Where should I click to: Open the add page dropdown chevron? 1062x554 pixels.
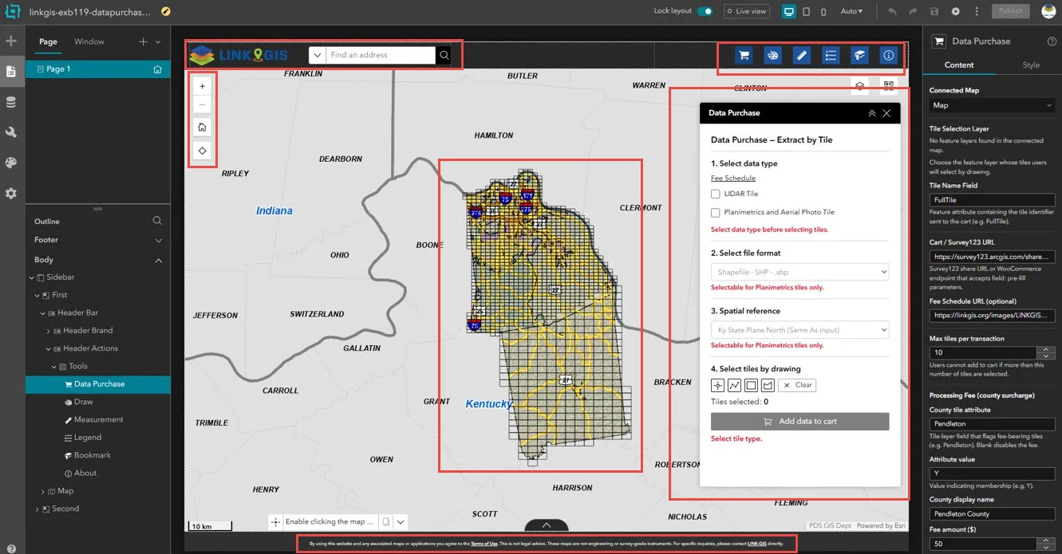click(x=158, y=41)
